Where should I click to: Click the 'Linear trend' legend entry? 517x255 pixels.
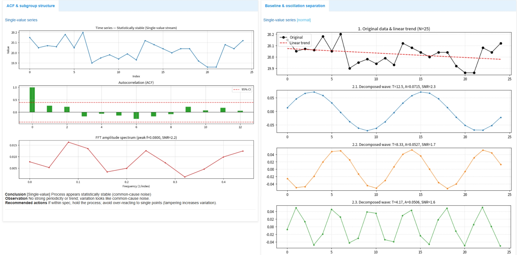tap(295, 43)
